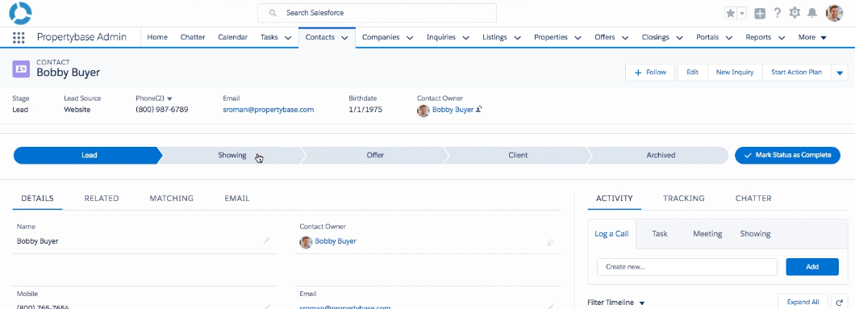Select the Lead stage in path
Viewport: 855px width, 309px height.
[88, 156]
